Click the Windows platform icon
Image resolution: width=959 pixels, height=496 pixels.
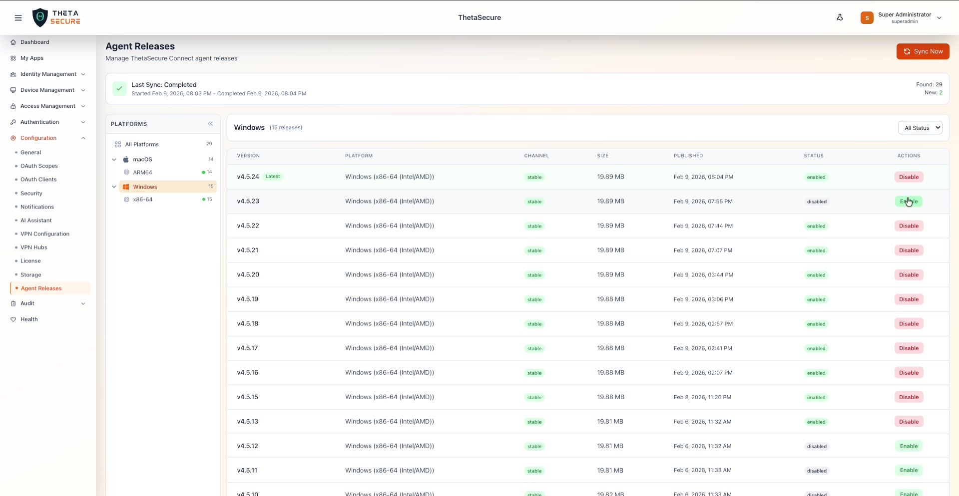point(127,187)
